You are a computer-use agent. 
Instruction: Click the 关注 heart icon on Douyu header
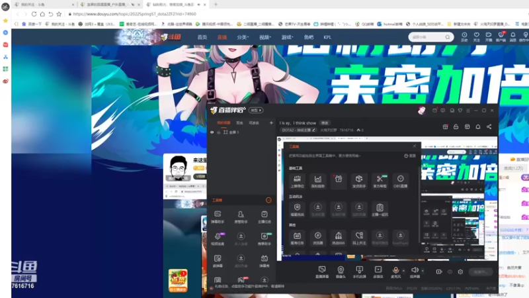[476, 37]
